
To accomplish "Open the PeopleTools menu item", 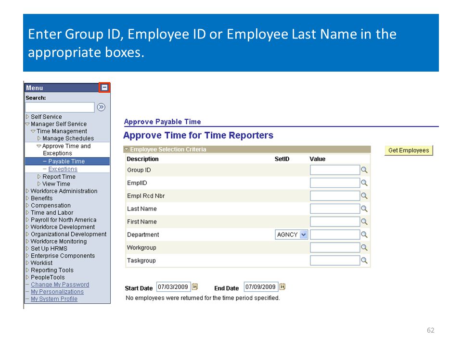I will click(x=48, y=277).
